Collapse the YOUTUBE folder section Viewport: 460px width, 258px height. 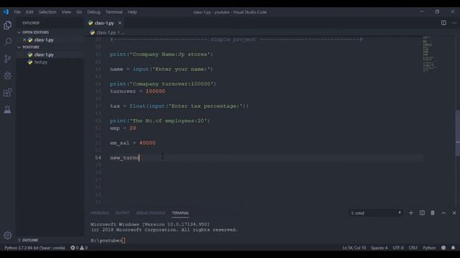30,47
